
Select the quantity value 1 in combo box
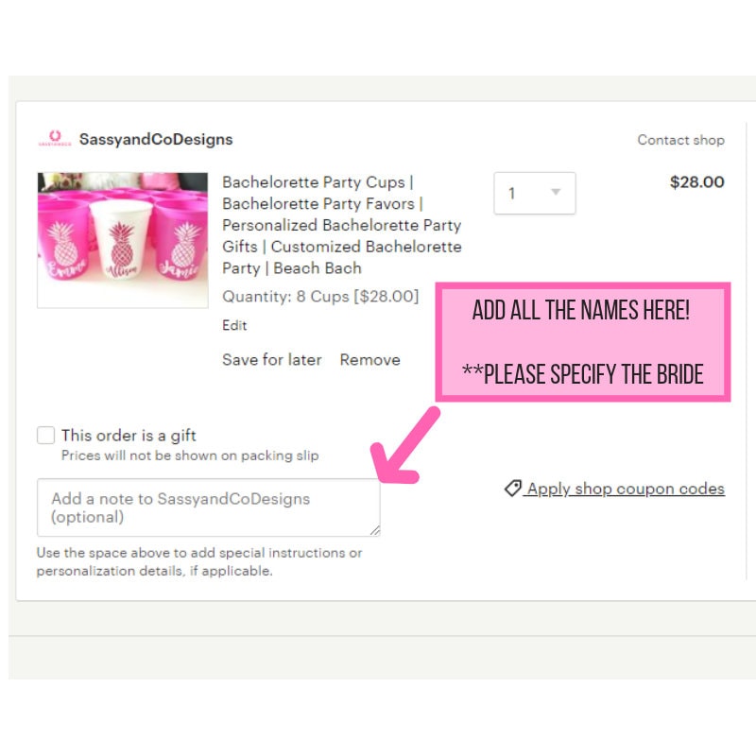coord(512,194)
